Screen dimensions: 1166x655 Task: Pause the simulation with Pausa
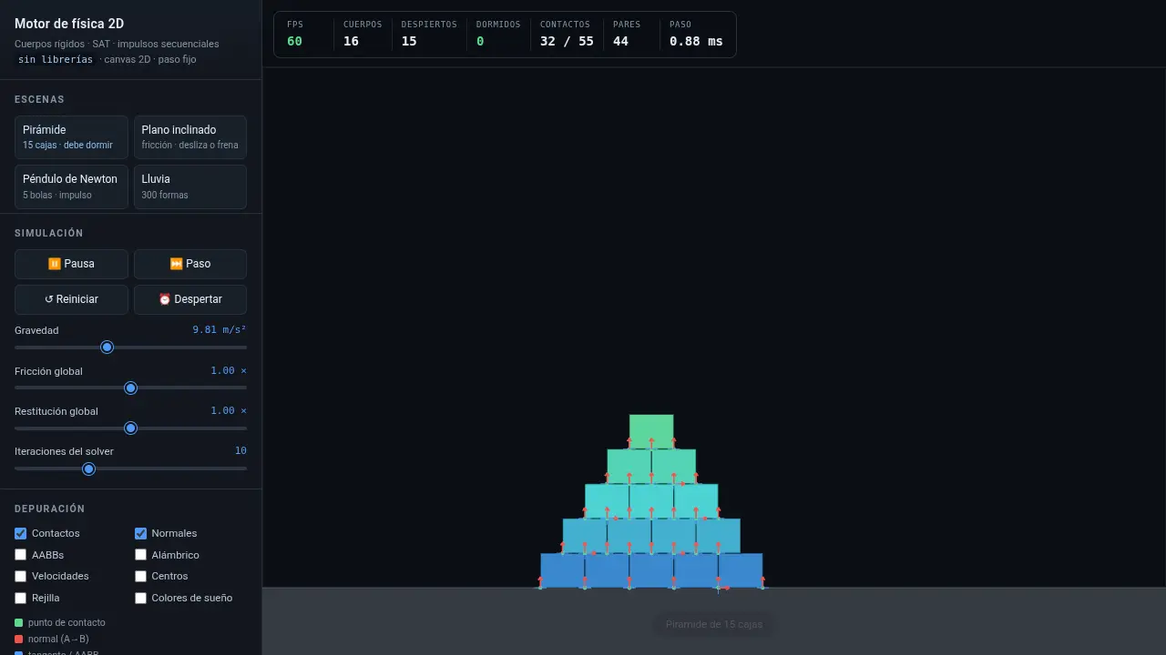coord(71,264)
